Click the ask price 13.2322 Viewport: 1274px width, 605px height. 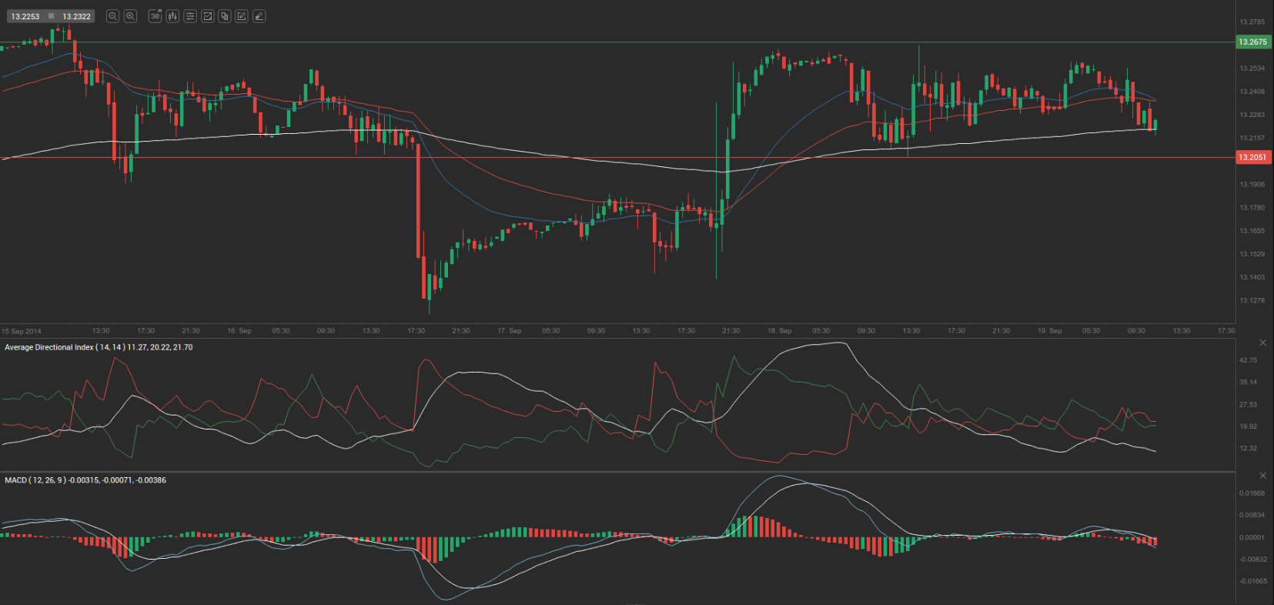pyautogui.click(x=77, y=16)
